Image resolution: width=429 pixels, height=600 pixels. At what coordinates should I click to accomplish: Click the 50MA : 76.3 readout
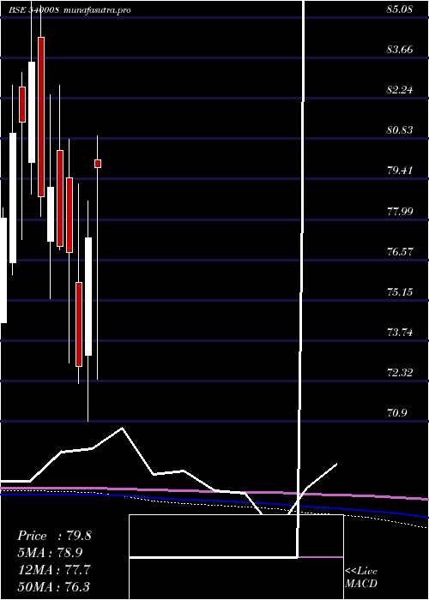[x=54, y=586]
